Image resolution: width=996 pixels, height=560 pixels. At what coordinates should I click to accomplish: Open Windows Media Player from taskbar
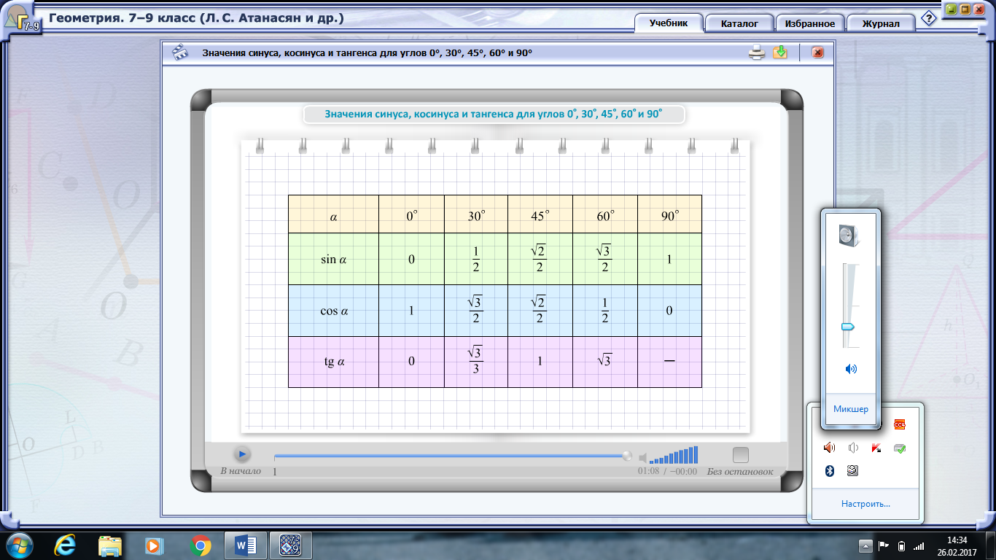click(155, 545)
